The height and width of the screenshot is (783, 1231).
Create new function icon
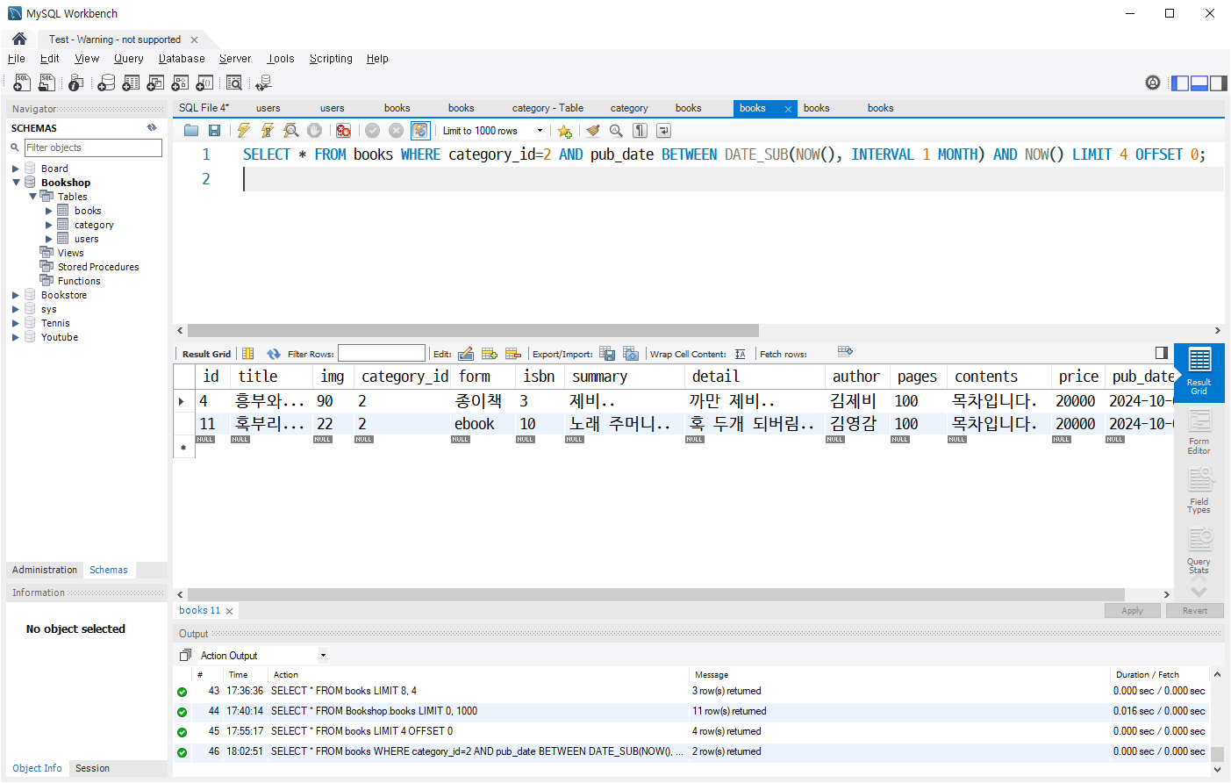(204, 83)
